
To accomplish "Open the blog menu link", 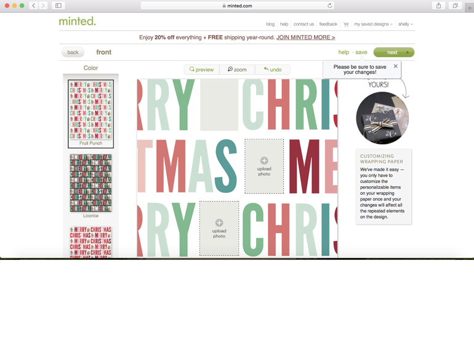I will pyautogui.click(x=270, y=24).
